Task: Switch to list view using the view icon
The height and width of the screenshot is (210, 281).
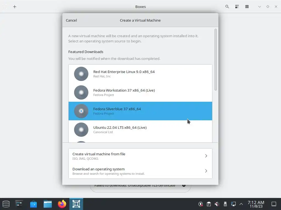Action: (x=237, y=7)
